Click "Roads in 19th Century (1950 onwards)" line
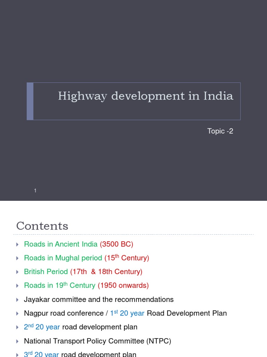 86,285
